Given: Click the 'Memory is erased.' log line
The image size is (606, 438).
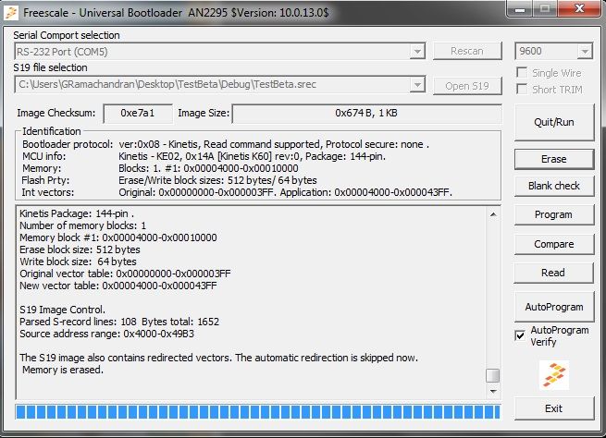Looking at the screenshot, I should (63, 370).
